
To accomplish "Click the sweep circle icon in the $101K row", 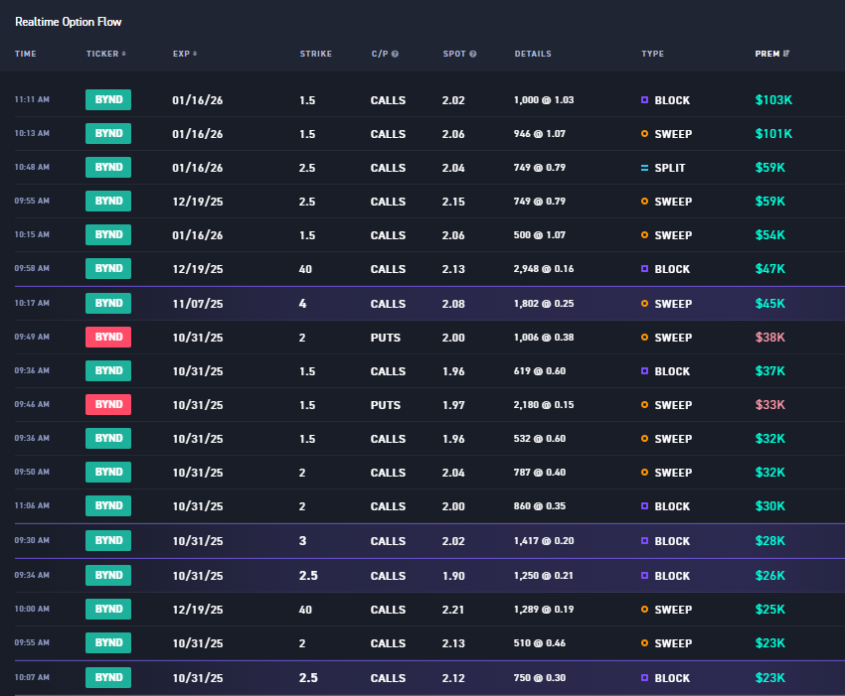I will click(644, 133).
